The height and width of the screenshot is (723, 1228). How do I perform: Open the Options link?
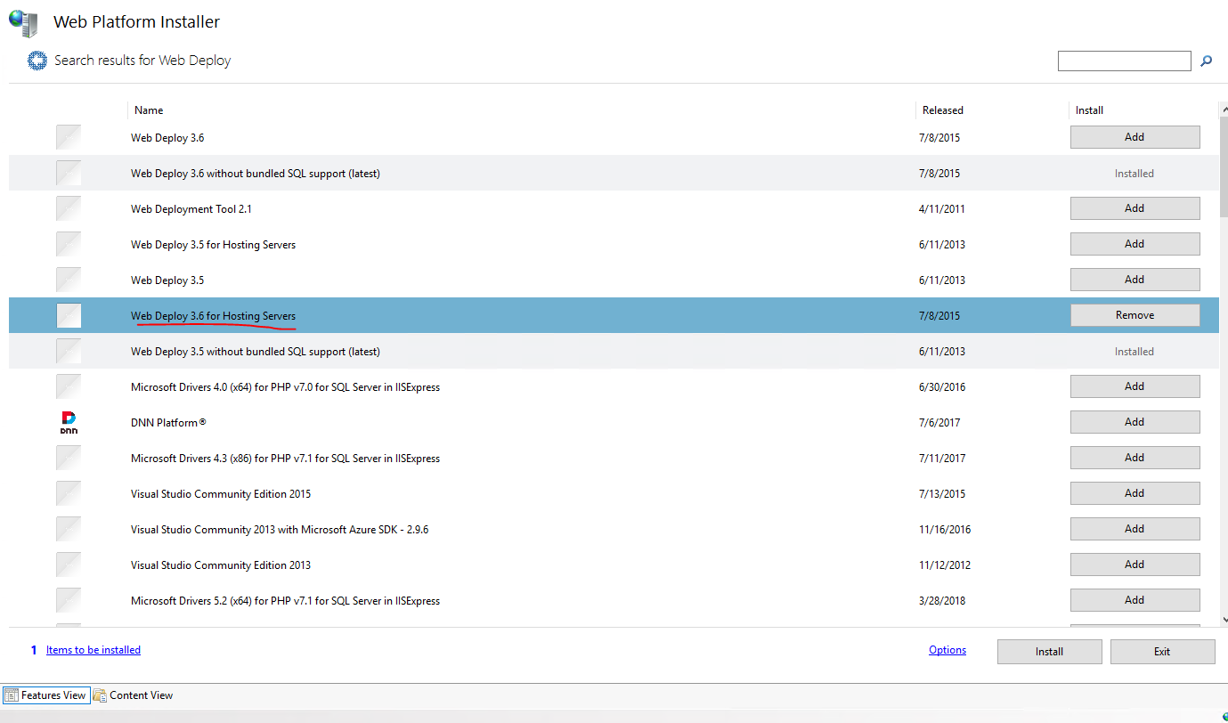coord(947,650)
